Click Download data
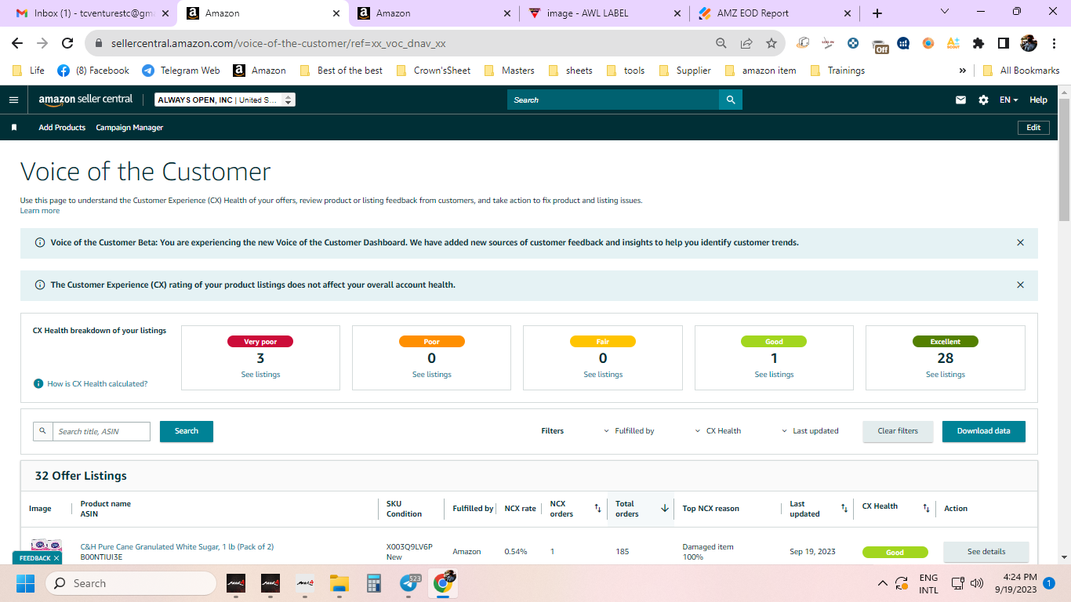This screenshot has width=1071, height=602. click(984, 431)
